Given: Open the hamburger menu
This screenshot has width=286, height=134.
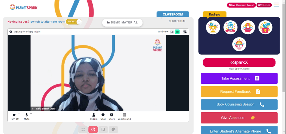Looking at the screenshot, I should pyautogui.click(x=276, y=5).
